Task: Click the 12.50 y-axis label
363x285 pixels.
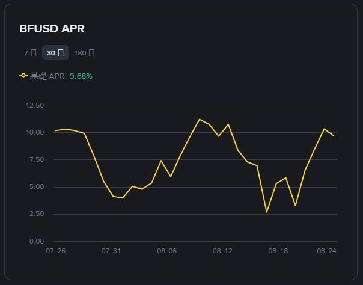Action: (35, 105)
